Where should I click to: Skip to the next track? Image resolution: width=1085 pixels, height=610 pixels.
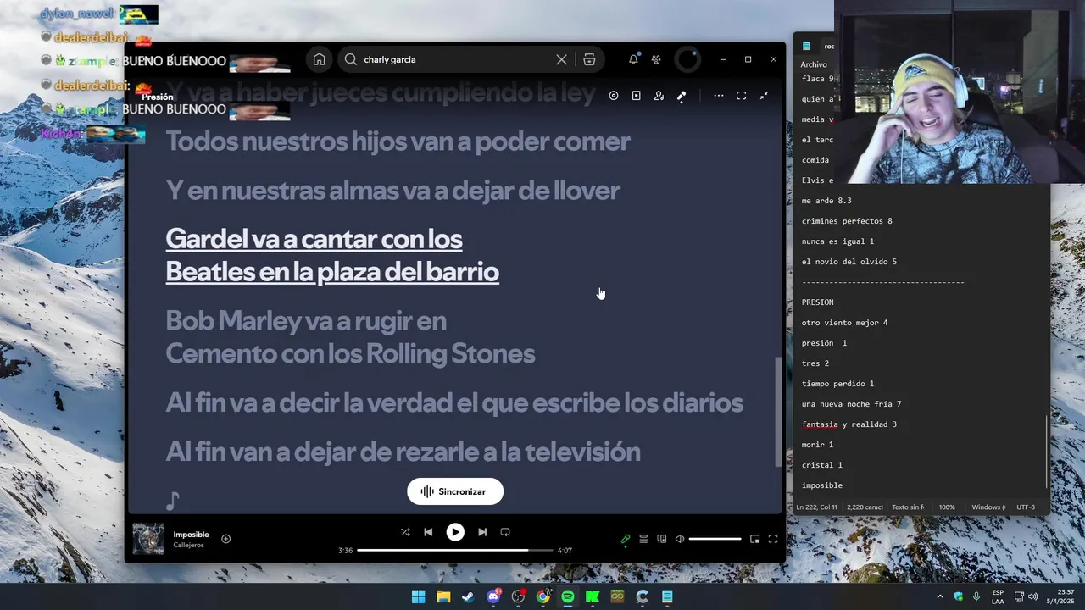(x=482, y=532)
